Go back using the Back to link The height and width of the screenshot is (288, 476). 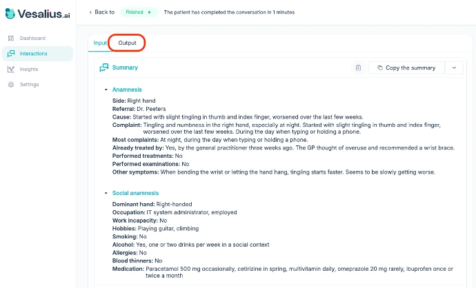pos(104,12)
